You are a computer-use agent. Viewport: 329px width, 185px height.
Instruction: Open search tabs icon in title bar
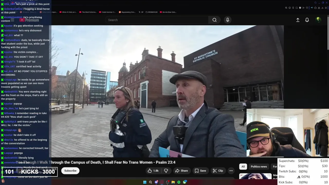(315, 3)
